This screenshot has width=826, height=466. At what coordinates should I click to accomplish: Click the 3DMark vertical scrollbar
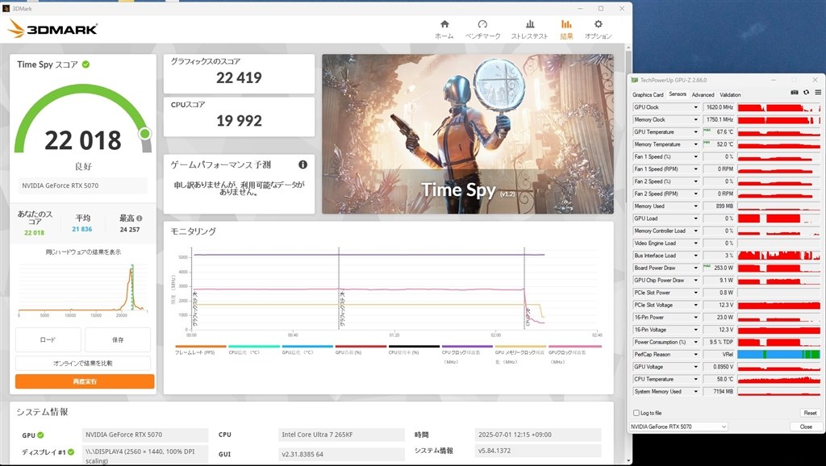pyautogui.click(x=628, y=252)
